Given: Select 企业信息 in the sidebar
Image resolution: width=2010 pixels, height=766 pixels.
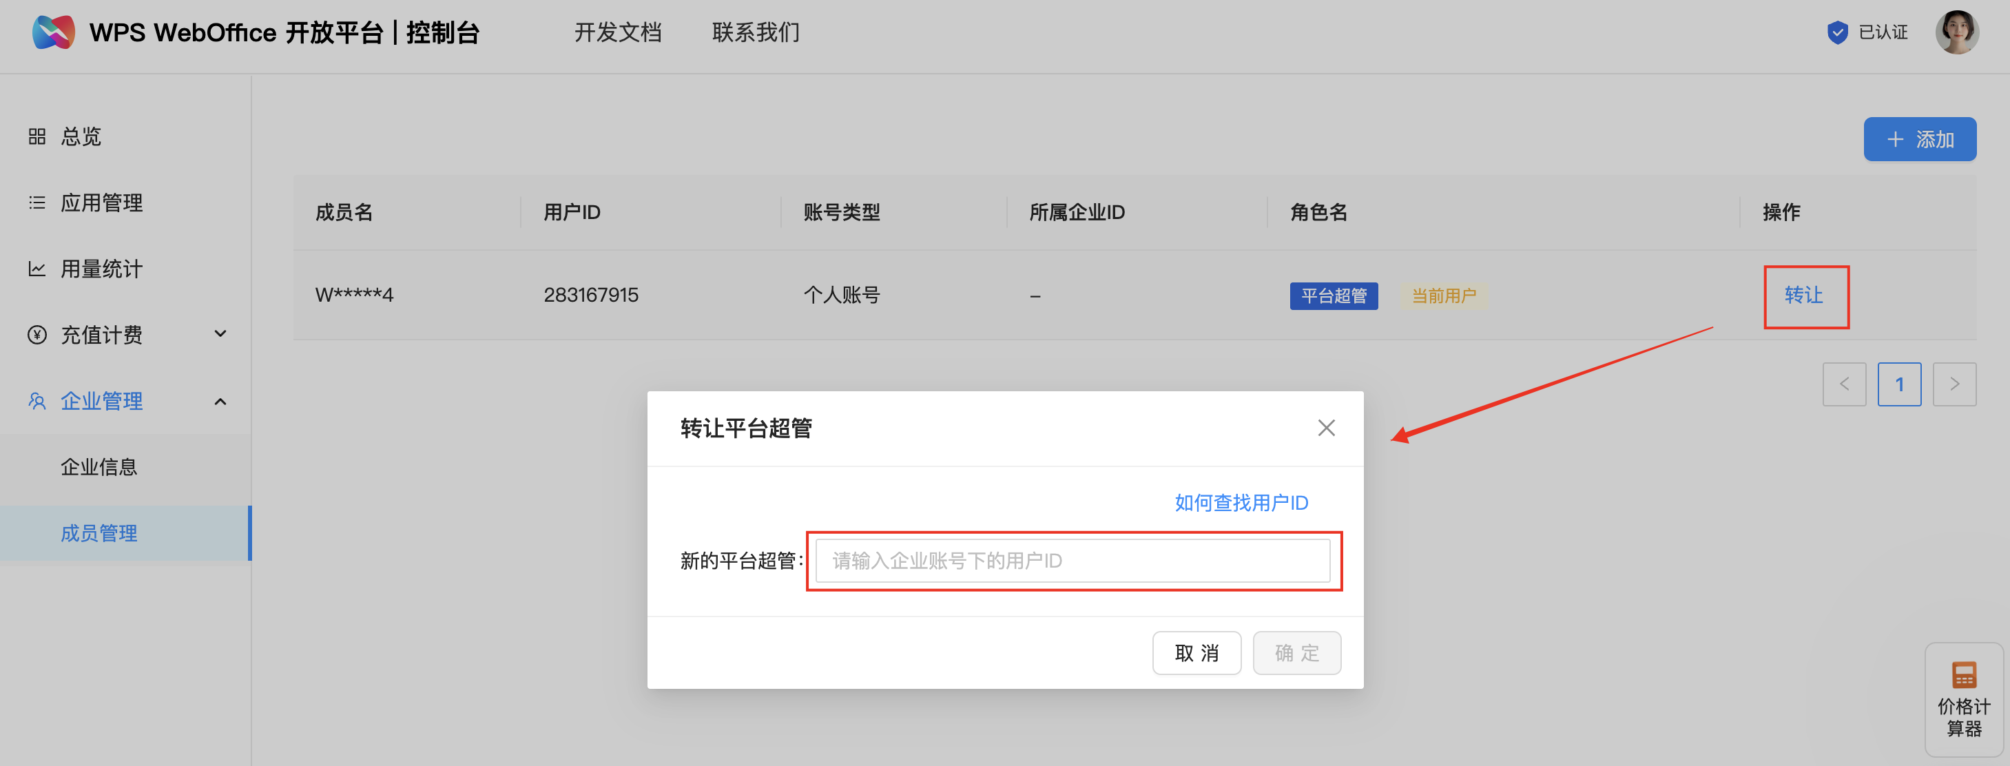Looking at the screenshot, I should point(99,466).
